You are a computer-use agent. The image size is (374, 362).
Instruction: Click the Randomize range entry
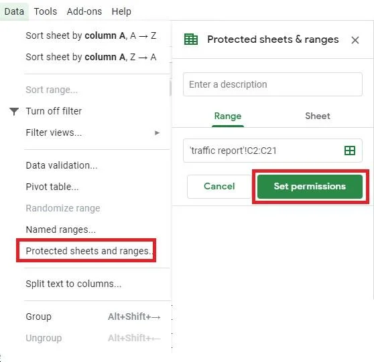(63, 208)
